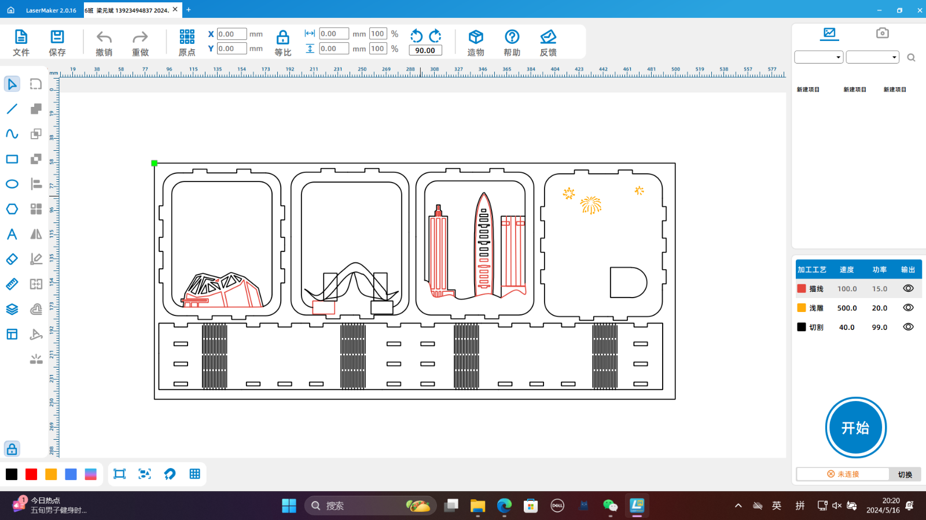
Task: Click the X coordinate input field
Action: coord(231,34)
